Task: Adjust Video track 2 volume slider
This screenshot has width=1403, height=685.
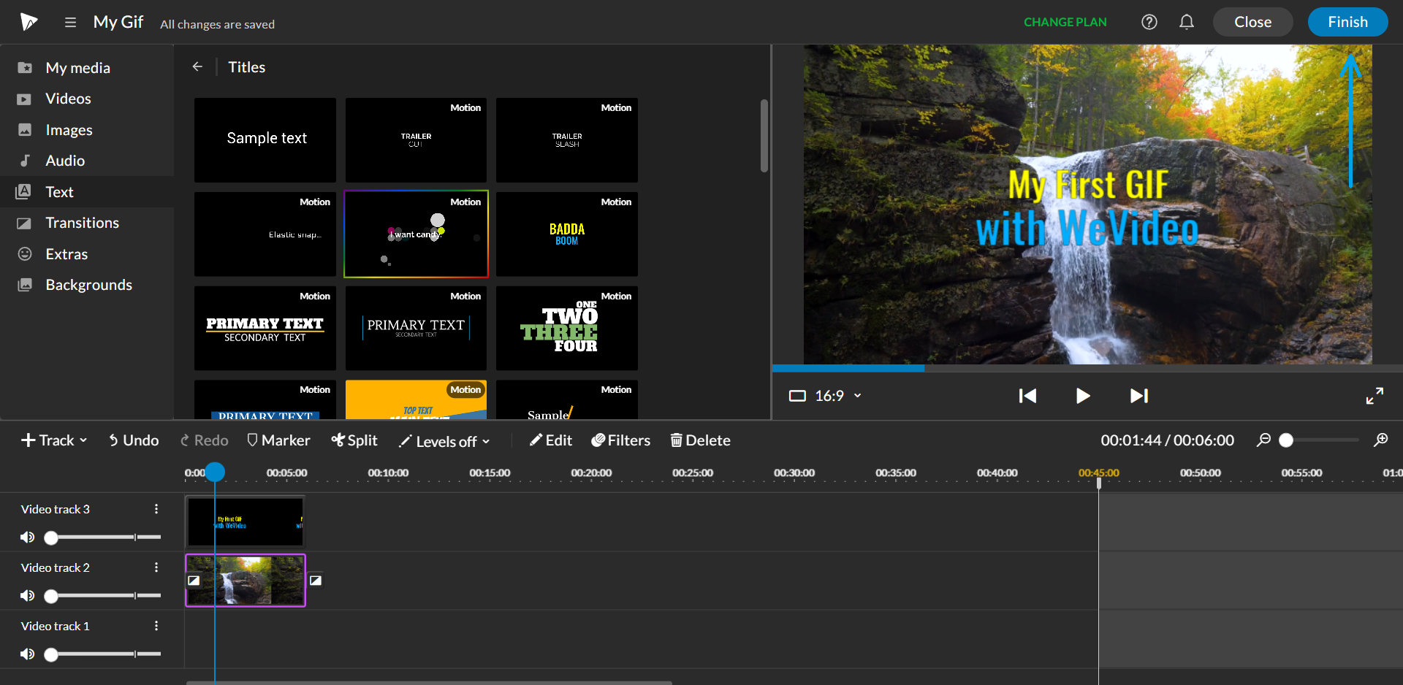Action: coord(102,596)
